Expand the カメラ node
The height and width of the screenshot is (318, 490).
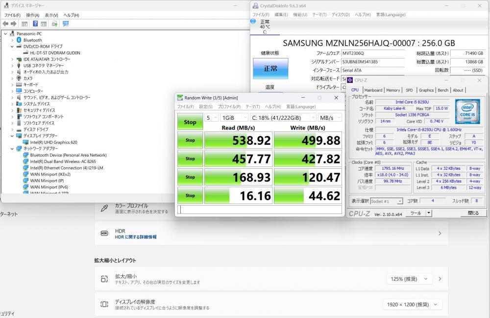coord(12,78)
